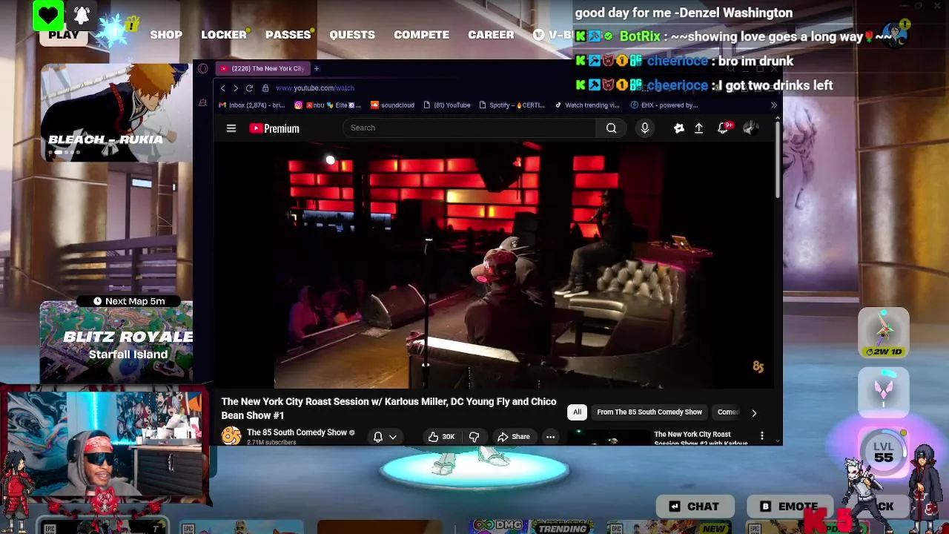Open options for suggested Roast Session #2 video

coord(761,436)
